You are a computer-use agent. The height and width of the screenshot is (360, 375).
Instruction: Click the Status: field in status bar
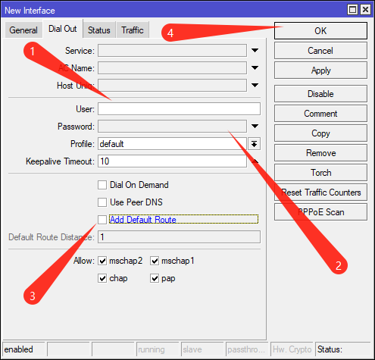tap(343, 349)
